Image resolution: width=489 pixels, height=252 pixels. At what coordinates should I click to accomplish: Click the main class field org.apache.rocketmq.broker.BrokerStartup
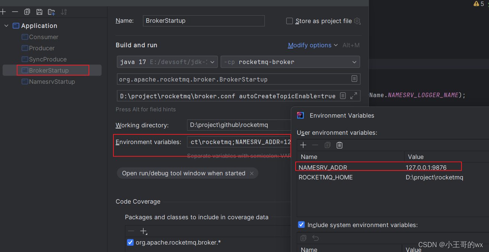tap(238, 79)
